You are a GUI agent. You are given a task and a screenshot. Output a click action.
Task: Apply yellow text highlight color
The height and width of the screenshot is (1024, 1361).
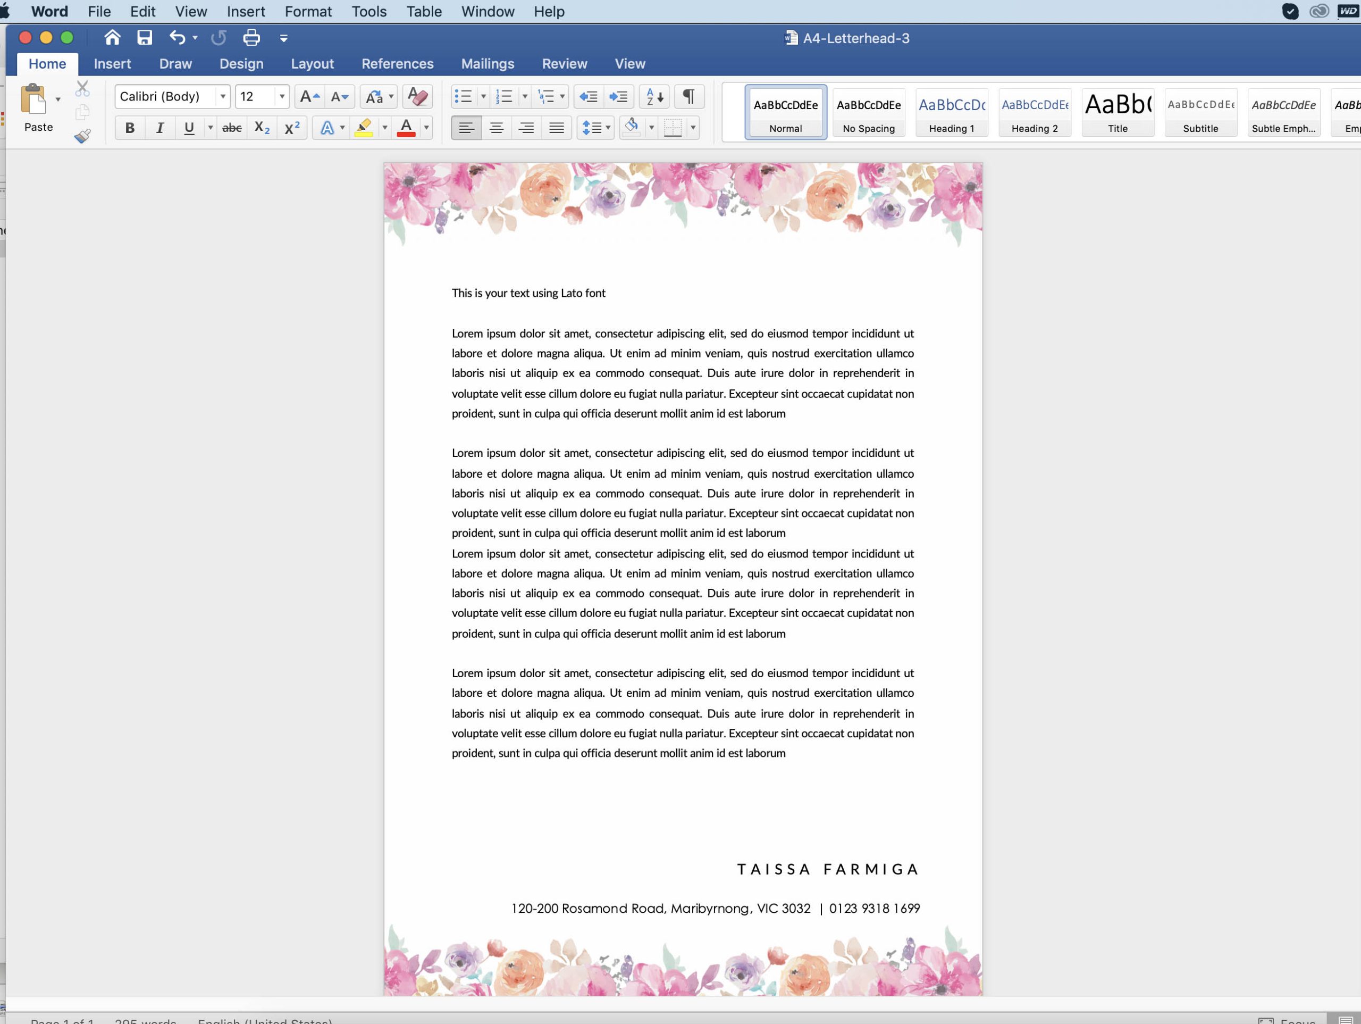pyautogui.click(x=364, y=128)
